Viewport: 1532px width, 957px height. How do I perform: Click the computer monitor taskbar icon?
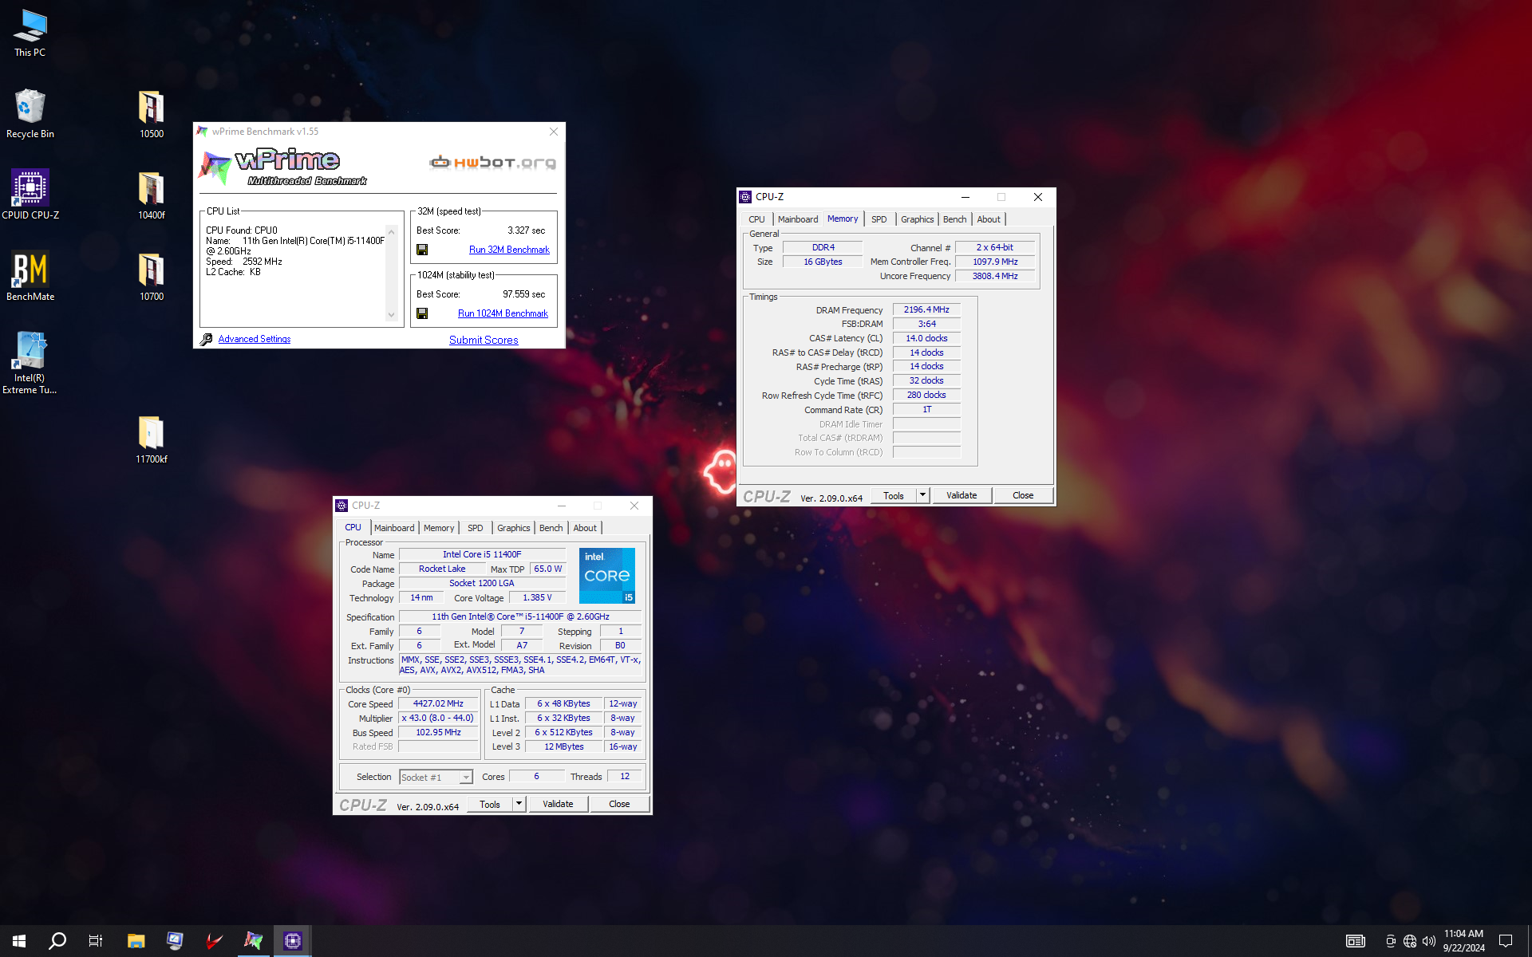pyautogui.click(x=175, y=941)
